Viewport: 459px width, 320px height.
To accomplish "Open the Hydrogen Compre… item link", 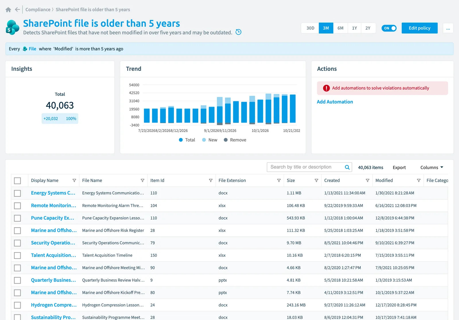I will 54,305.
